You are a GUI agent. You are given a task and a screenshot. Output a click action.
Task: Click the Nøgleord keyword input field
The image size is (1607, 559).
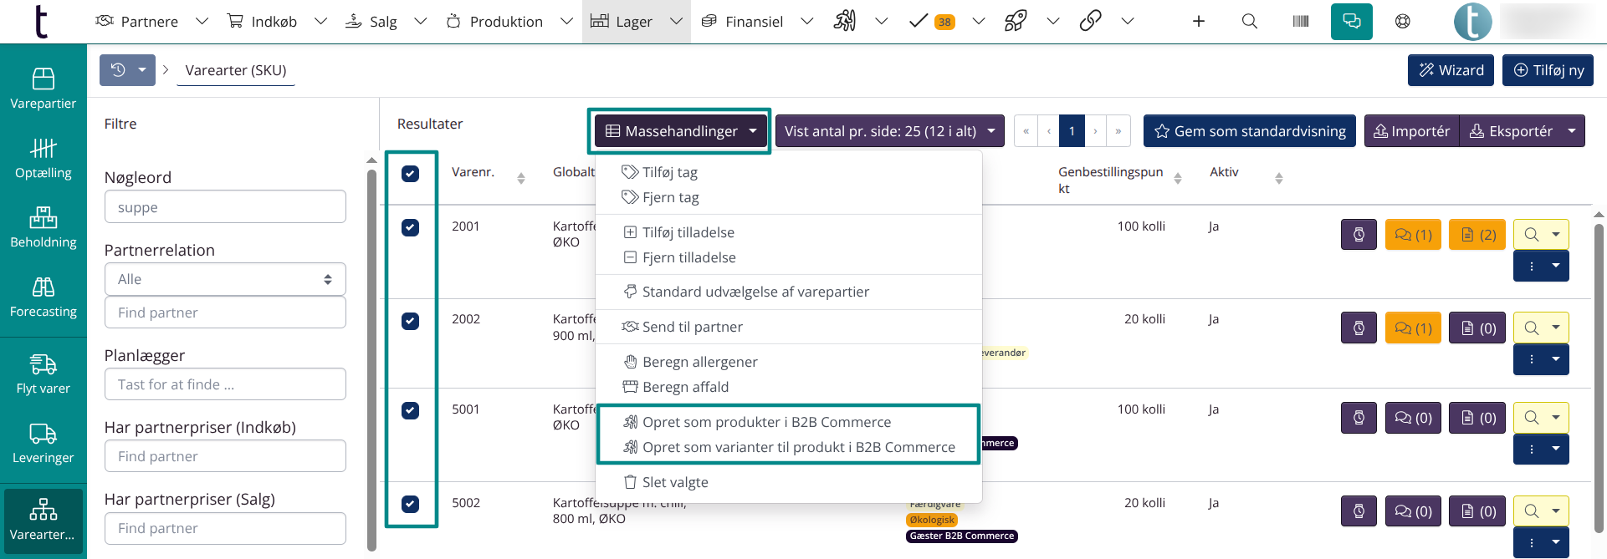click(x=225, y=207)
